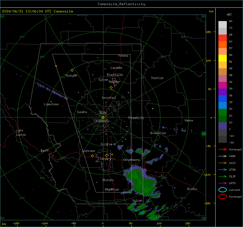The width and height of the screenshot is (243, 227).
Task: Click the yellow diamond marker above Calgary
Action: pyautogui.click(x=107, y=155)
